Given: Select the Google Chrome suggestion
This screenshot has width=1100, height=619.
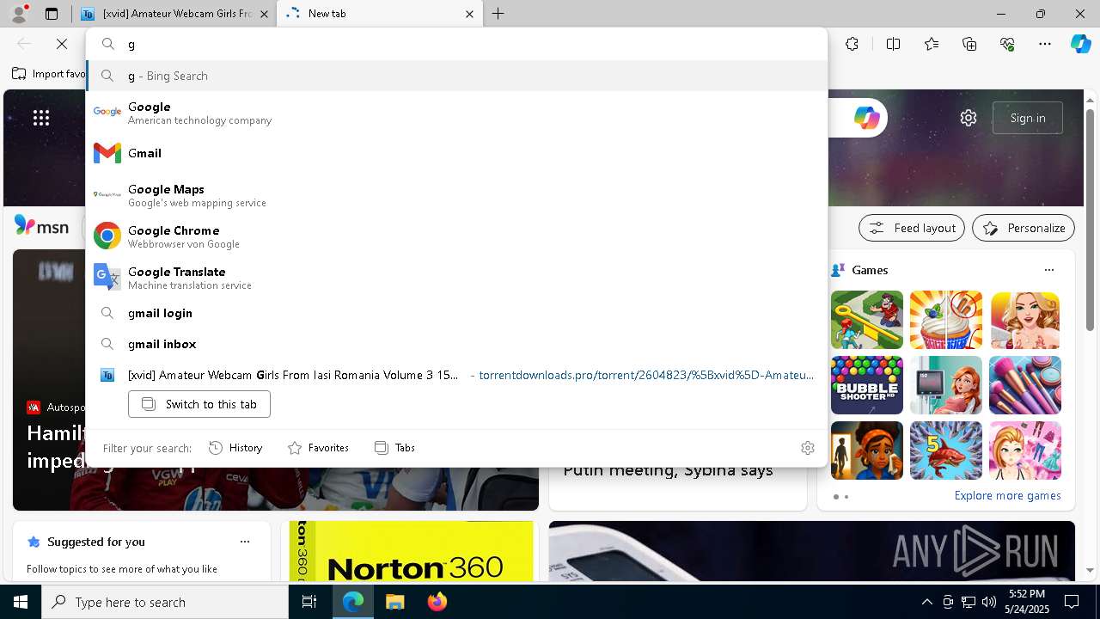Looking at the screenshot, I should [x=456, y=236].
